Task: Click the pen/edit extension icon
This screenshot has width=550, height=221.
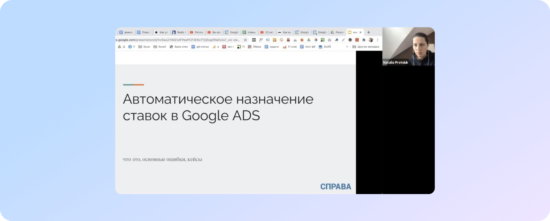Action: pyautogui.click(x=343, y=40)
